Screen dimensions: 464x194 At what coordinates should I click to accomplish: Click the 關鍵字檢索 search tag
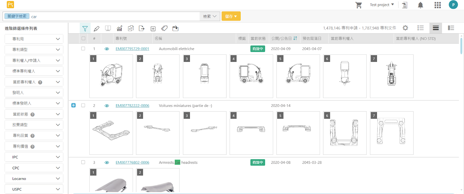(x=17, y=16)
